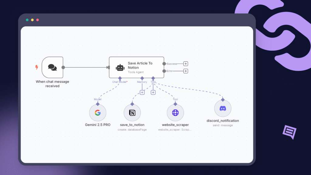This screenshot has height=175, width=311.
Task: Add a node to the Success output
Action: click(186, 64)
